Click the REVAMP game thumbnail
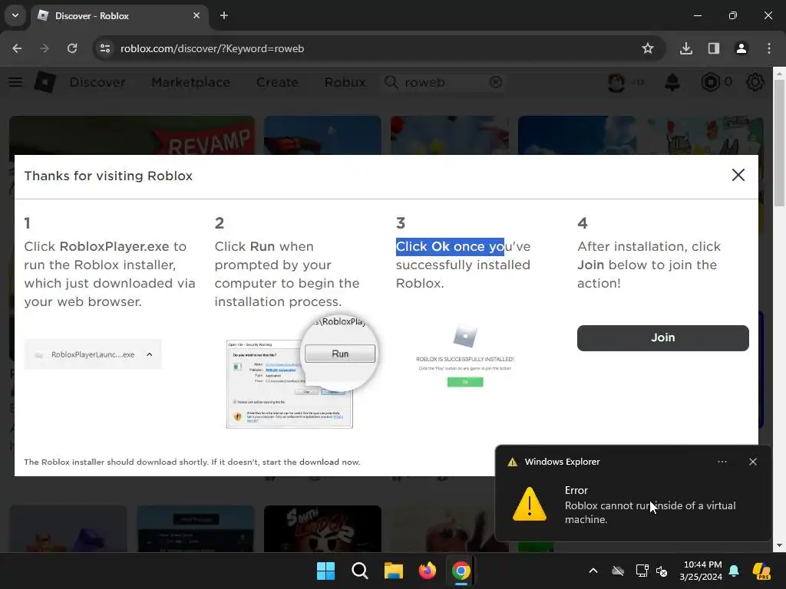The height and width of the screenshot is (589, 786). tap(132, 135)
